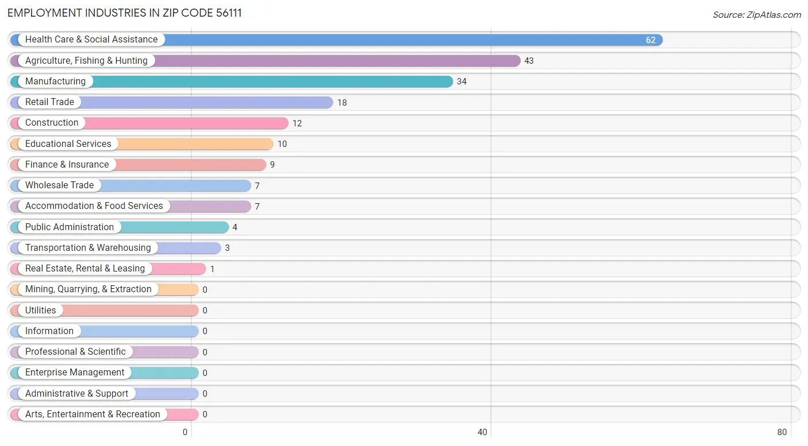808x446 pixels.
Task: Click the Source: ZipAtlas.com attribution text
Action: coord(756,15)
